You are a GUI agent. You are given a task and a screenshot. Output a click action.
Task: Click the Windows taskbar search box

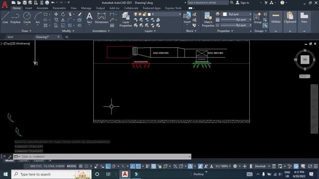tap(51, 175)
